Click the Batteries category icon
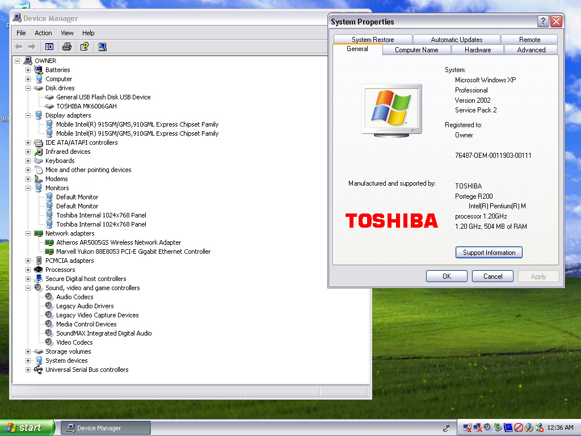 coord(39,70)
